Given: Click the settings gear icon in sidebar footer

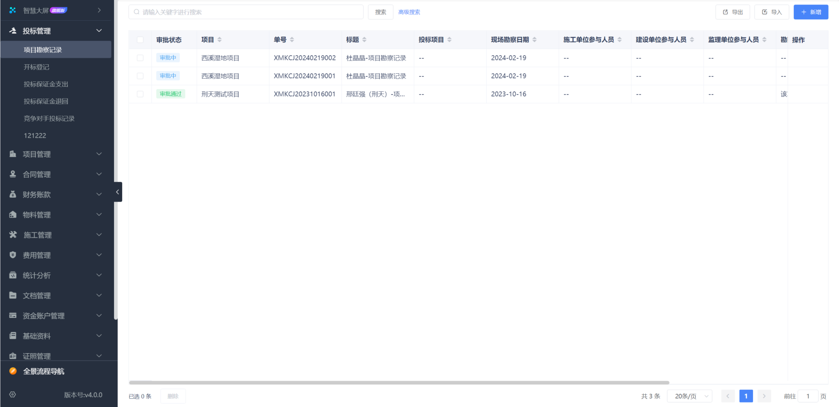Looking at the screenshot, I should click(x=13, y=395).
